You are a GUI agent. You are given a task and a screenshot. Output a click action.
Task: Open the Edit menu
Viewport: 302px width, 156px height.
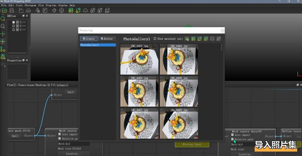[x=11, y=5]
